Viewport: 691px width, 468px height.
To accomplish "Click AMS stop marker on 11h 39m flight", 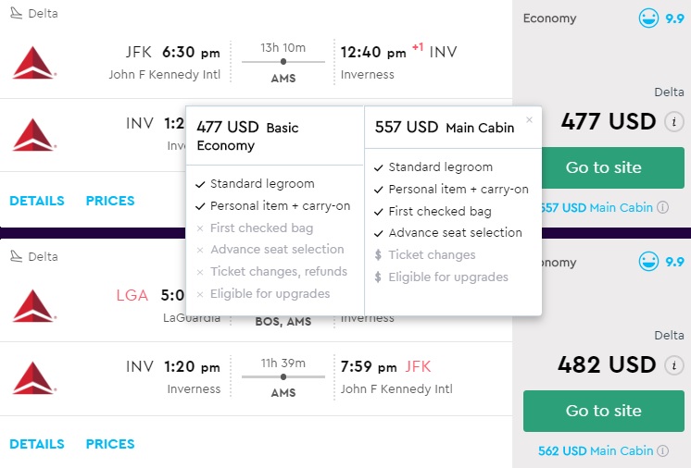I will tap(283, 376).
